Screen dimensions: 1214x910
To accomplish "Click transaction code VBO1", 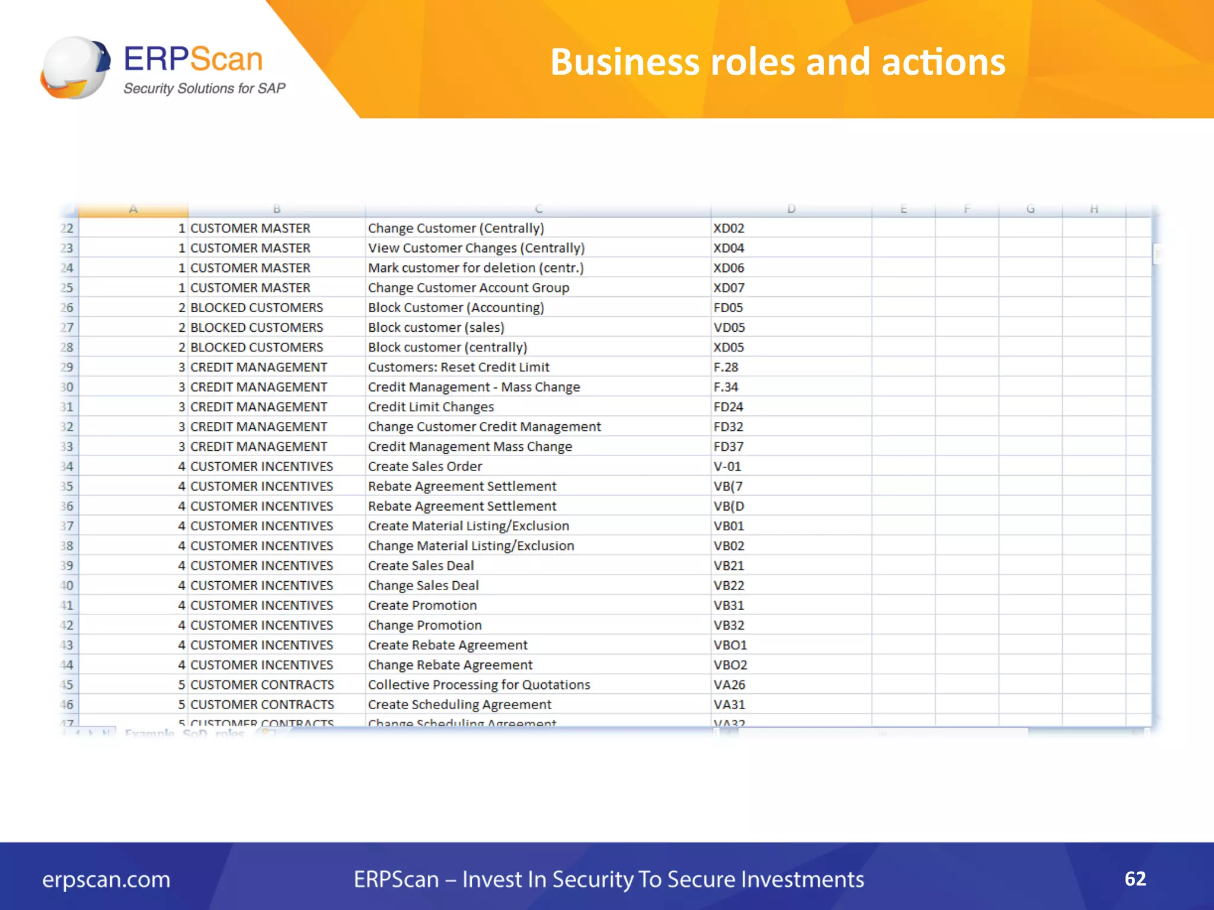I will coord(791,645).
